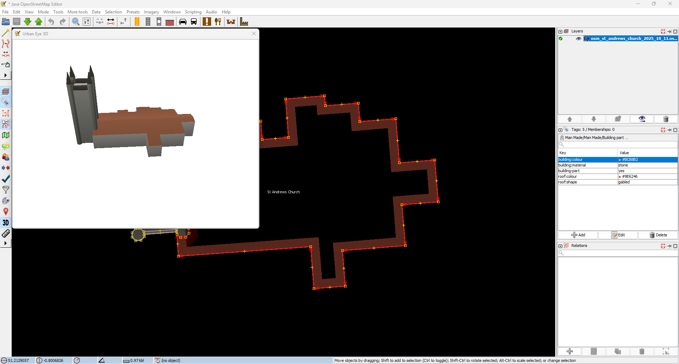Open the Presets menu
The image size is (679, 364).
pyautogui.click(x=133, y=12)
